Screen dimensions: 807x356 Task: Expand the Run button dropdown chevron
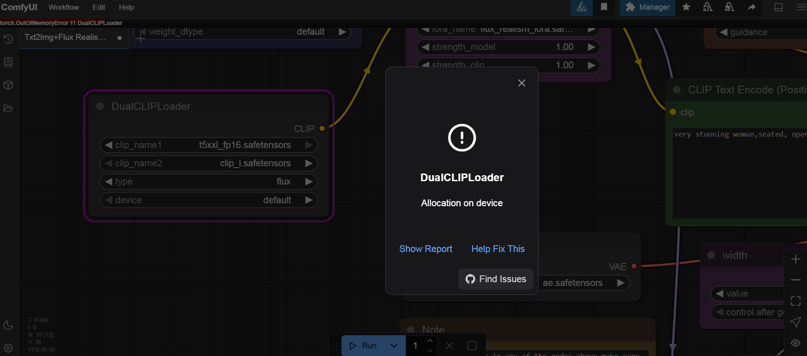[394, 346]
